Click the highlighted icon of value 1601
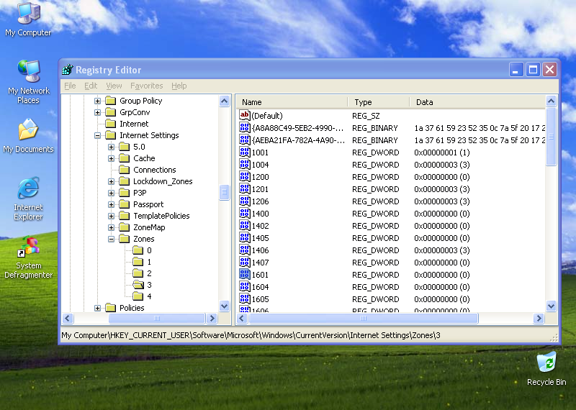Viewport: 576px width, 410px height. 244,274
